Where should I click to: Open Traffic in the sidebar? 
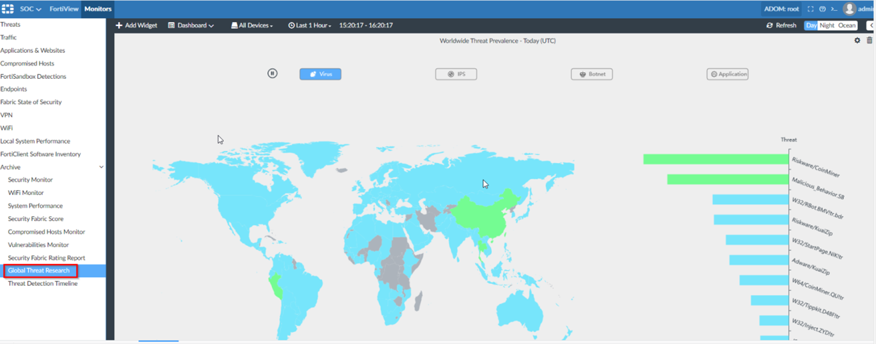click(x=8, y=38)
